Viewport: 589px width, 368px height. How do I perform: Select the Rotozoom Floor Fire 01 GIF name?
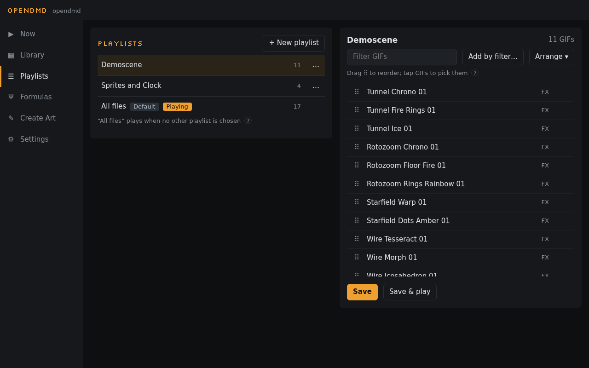point(406,166)
